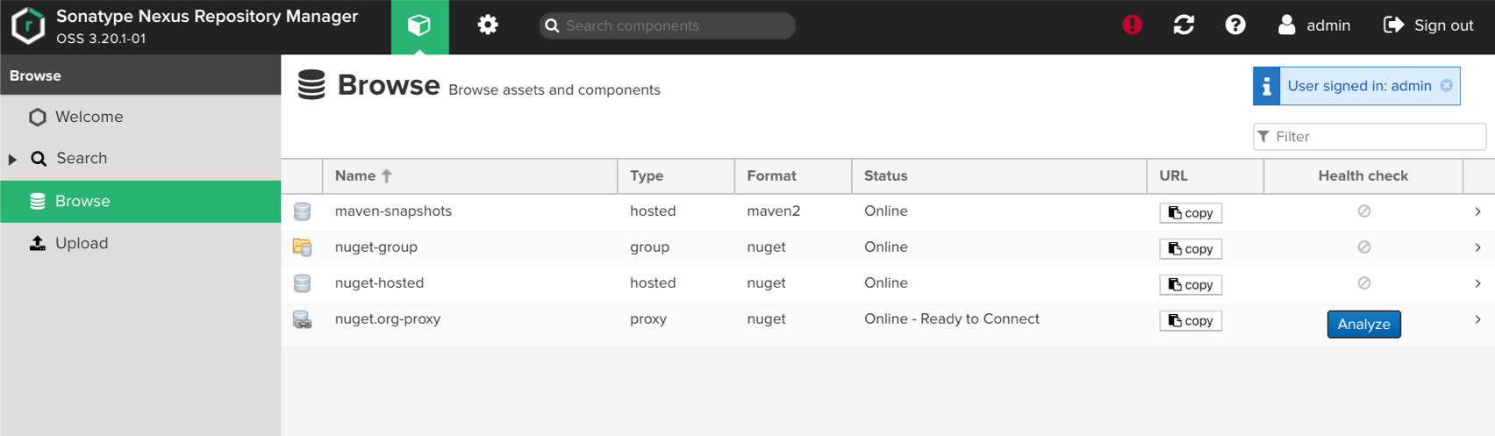This screenshot has width=1495, height=436.
Task: Click the magnifier icon in search box
Action: (552, 25)
